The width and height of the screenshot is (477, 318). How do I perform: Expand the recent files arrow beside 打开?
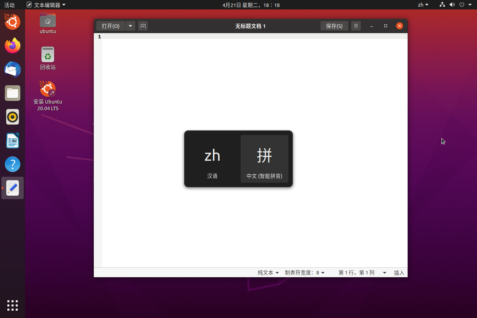130,26
